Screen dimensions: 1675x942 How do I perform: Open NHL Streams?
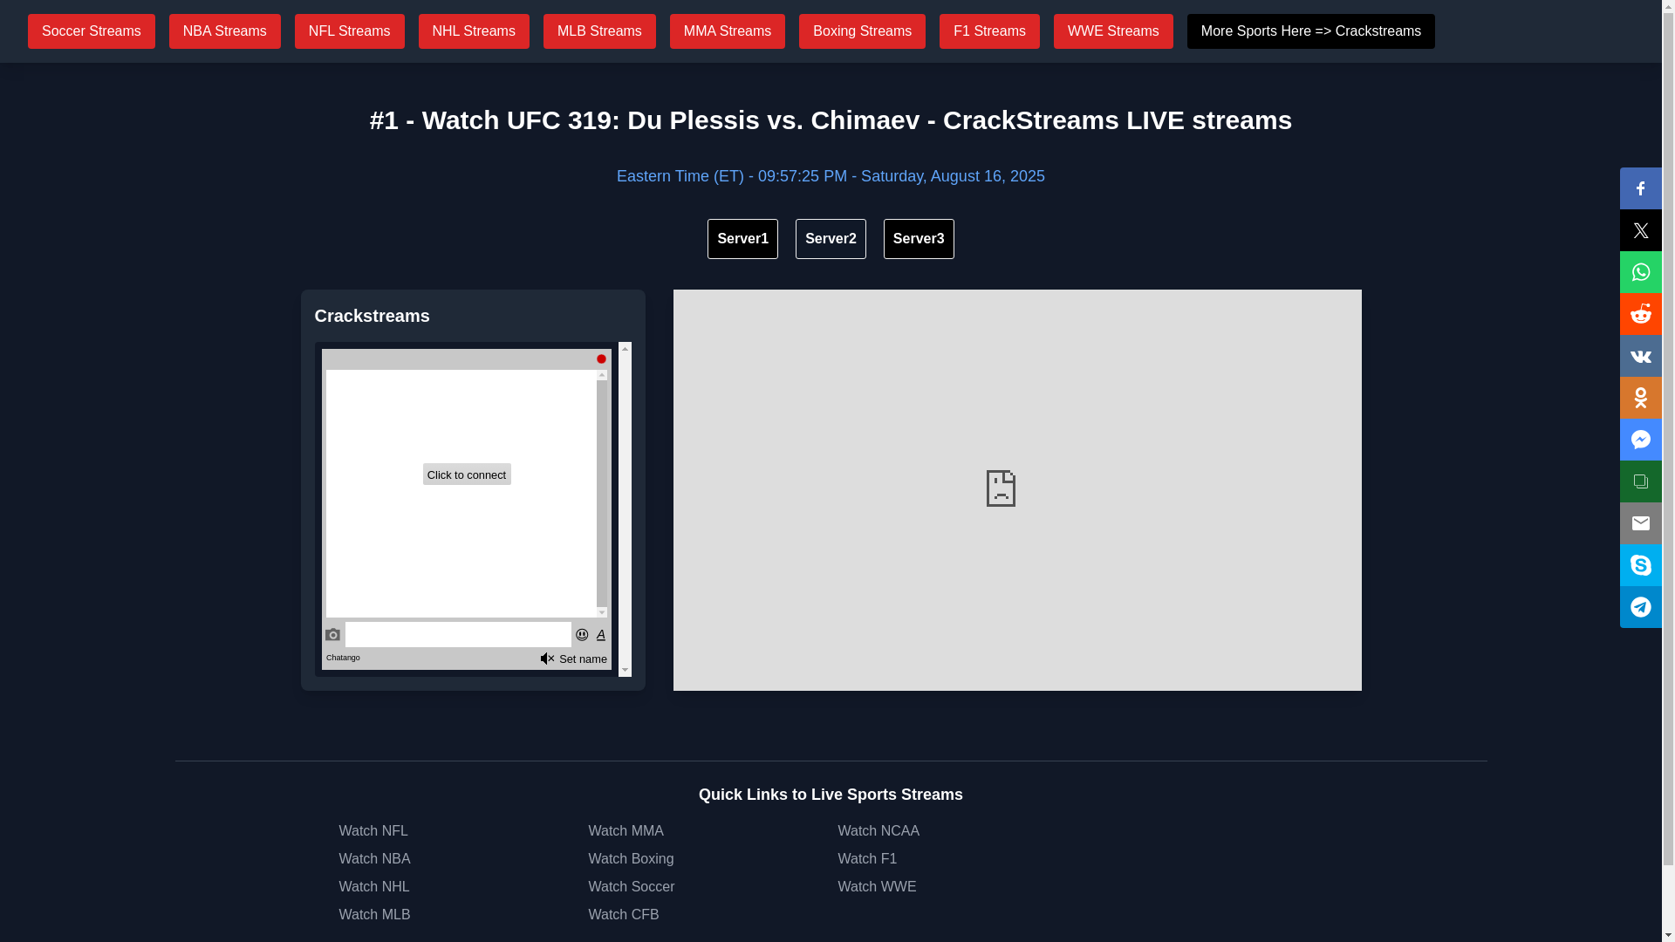pos(474,31)
